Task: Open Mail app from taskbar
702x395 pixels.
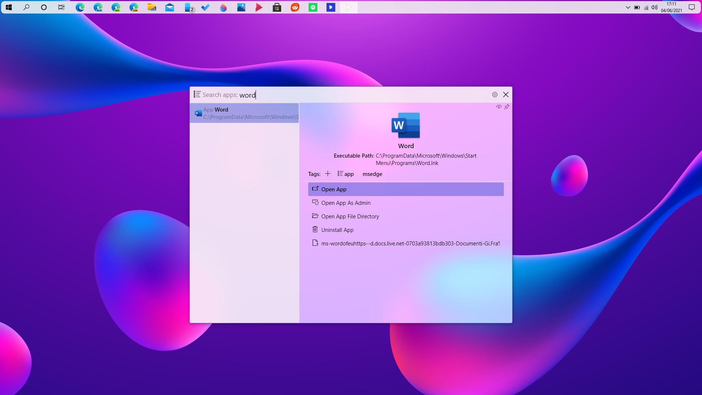Action: tap(170, 7)
